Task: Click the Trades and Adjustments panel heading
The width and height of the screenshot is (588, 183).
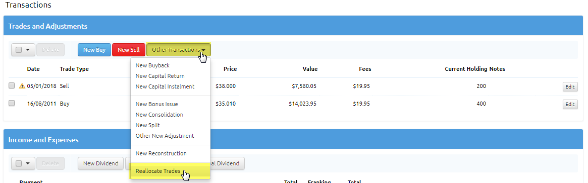Action: [47, 26]
